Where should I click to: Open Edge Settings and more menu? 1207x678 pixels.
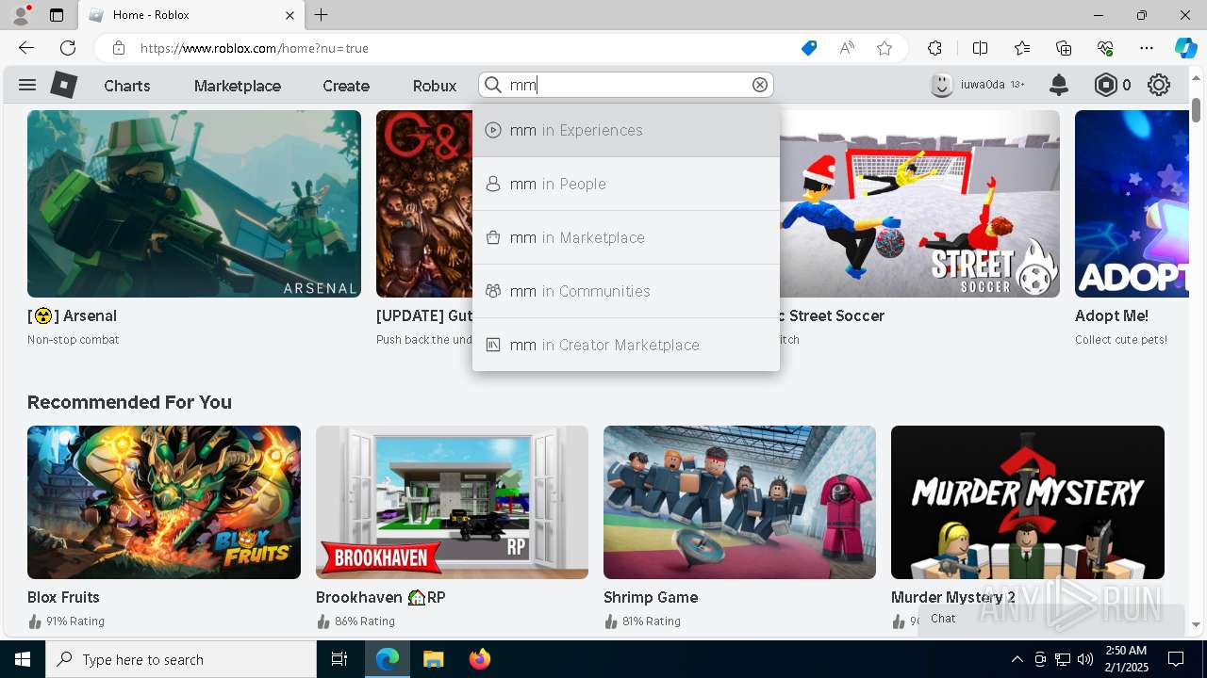point(1147,48)
